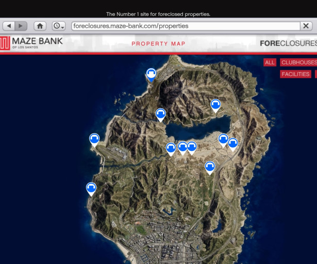The width and height of the screenshot is (317, 264).
Task: Click the foreclosures.maze-bank.com address bar
Action: (x=186, y=26)
